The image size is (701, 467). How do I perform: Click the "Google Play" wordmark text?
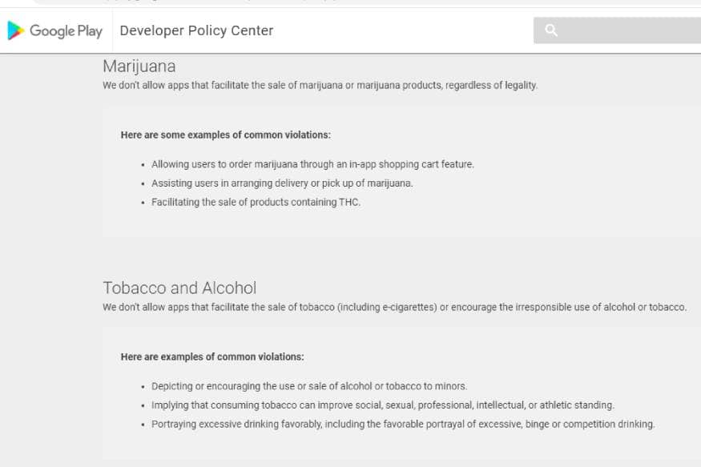(x=66, y=30)
